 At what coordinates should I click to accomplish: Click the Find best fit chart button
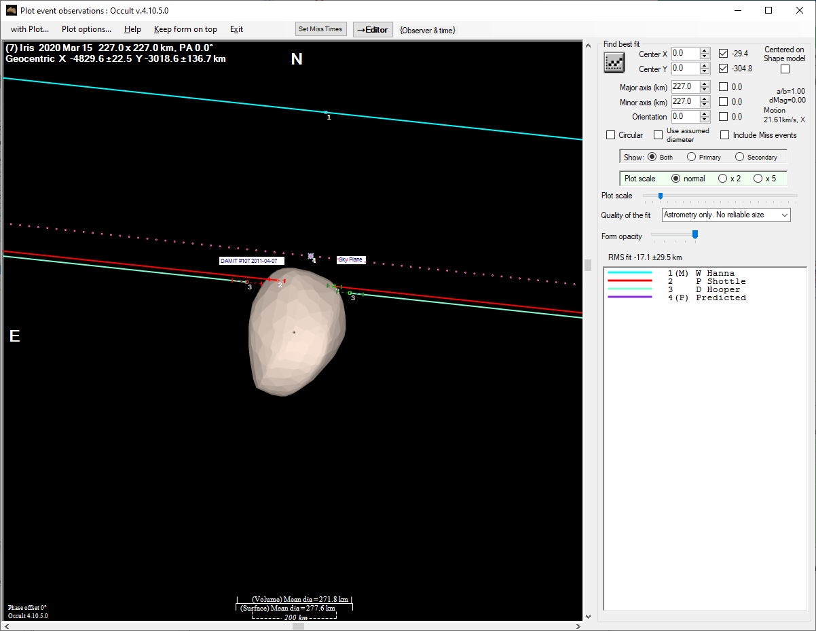tap(614, 62)
